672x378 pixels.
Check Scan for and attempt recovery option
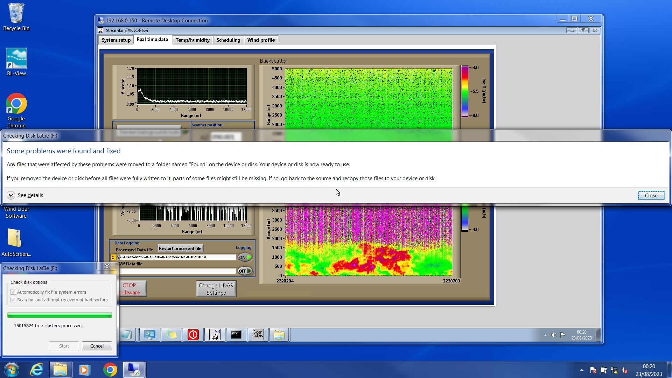point(13,300)
